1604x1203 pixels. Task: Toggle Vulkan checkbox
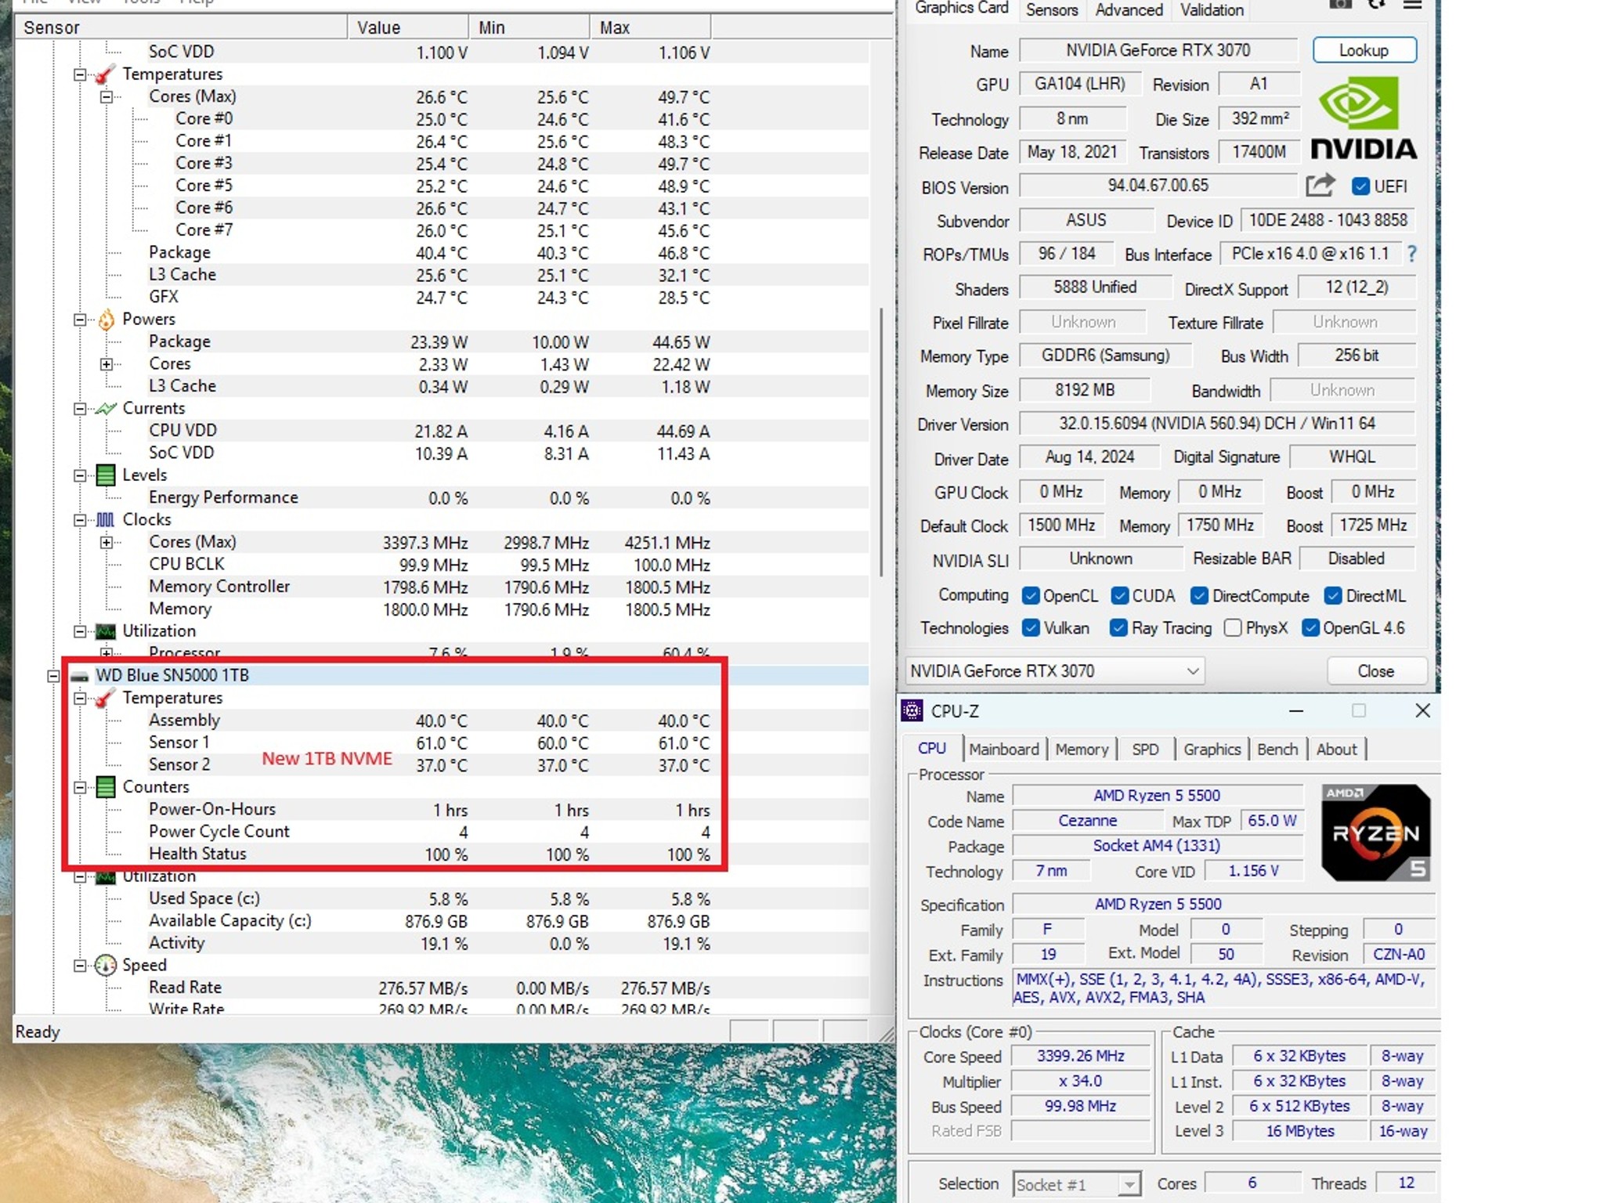1031,628
